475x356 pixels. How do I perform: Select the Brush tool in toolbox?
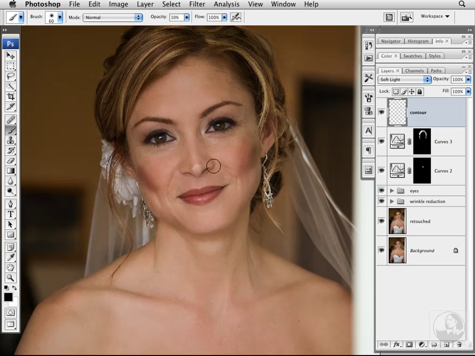11,130
